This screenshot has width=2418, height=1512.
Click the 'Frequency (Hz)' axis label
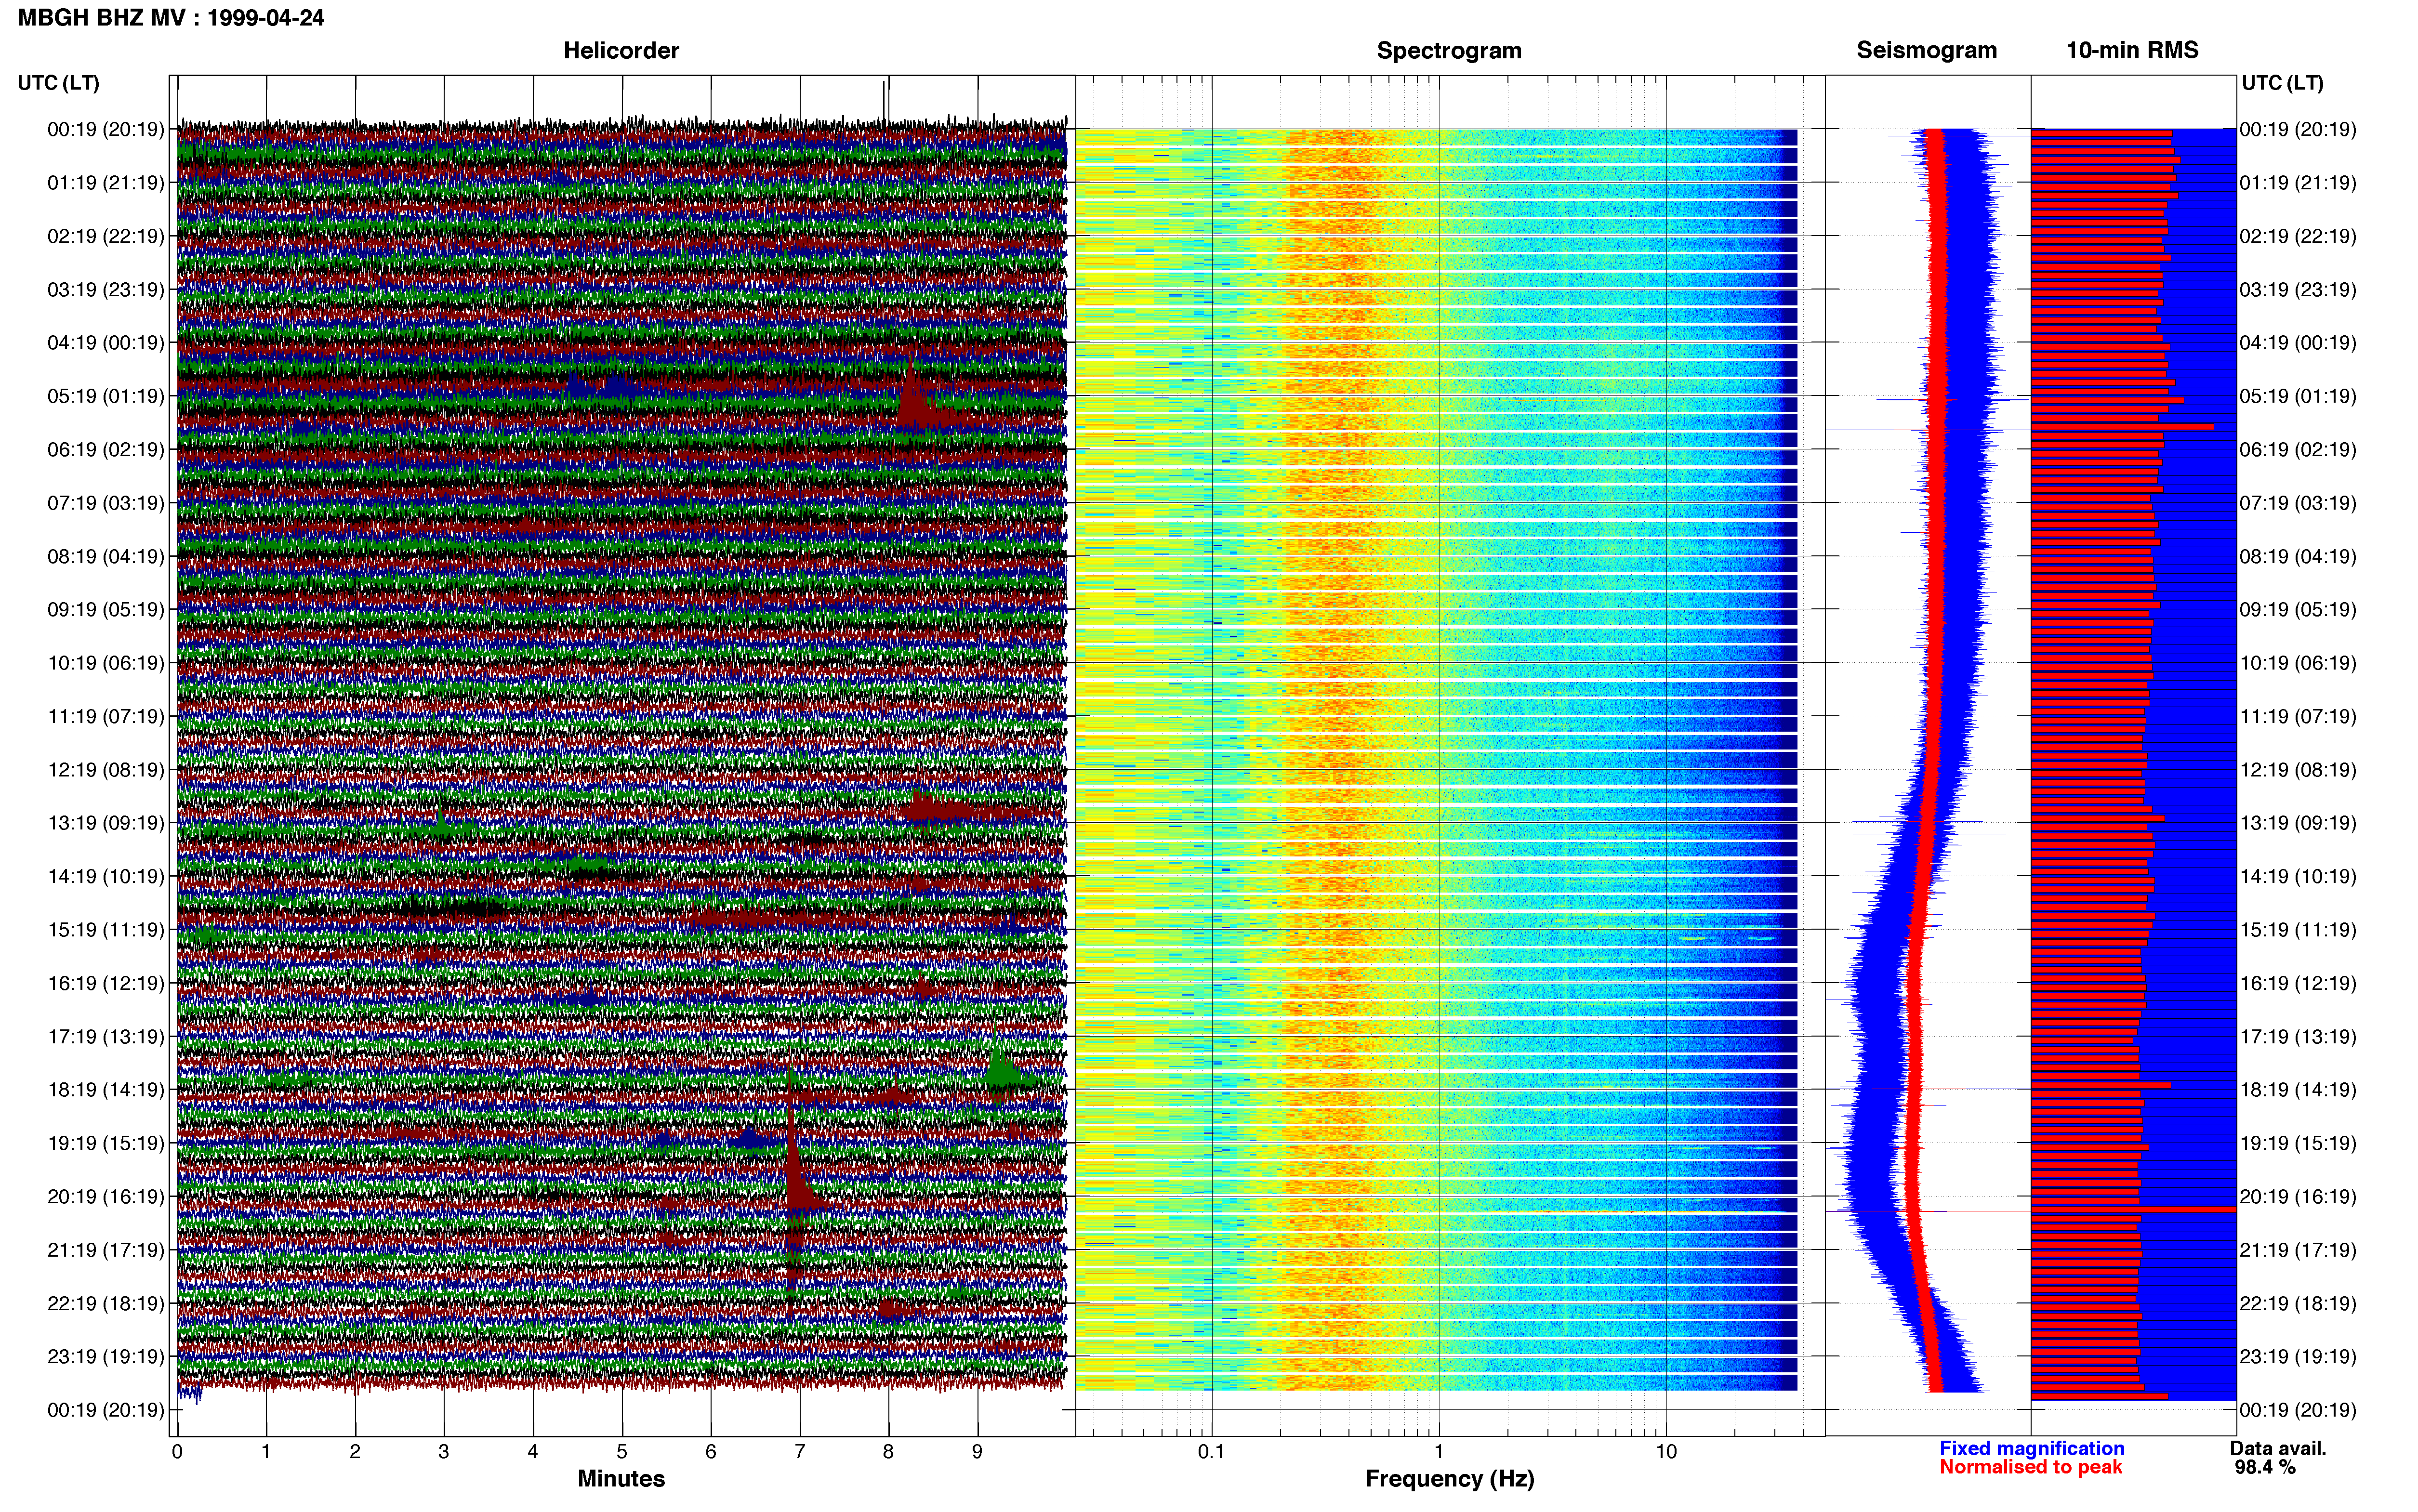pyautogui.click(x=1449, y=1479)
